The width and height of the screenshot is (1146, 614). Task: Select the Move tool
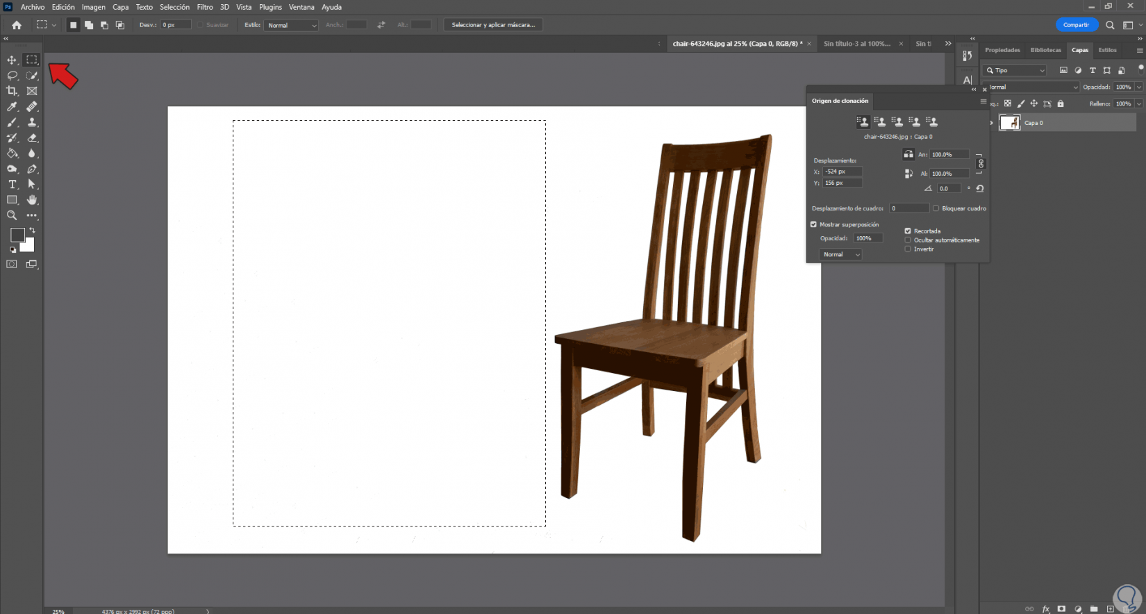coord(12,60)
